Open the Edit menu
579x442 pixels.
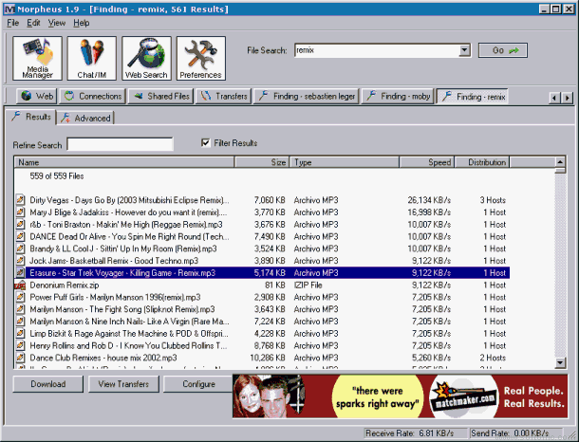33,23
